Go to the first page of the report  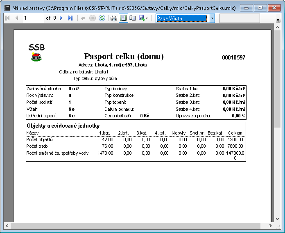[x=7, y=18]
